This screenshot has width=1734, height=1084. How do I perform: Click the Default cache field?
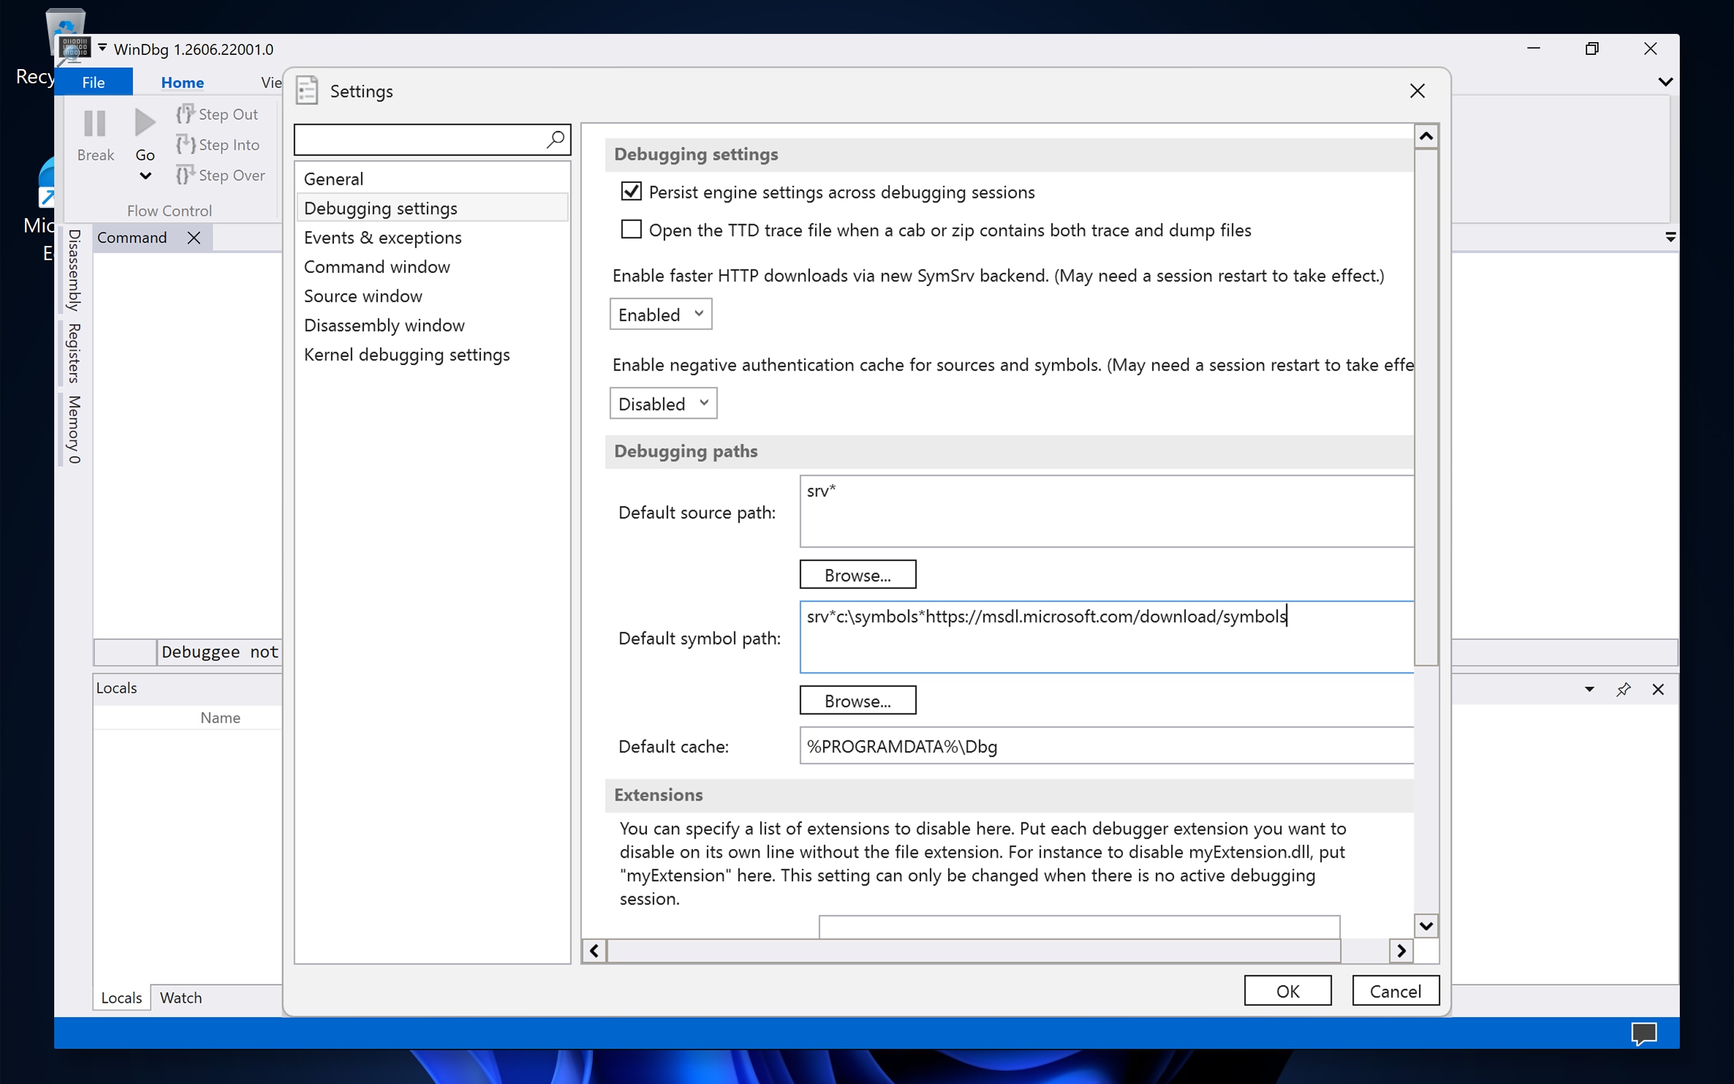click(x=1107, y=746)
